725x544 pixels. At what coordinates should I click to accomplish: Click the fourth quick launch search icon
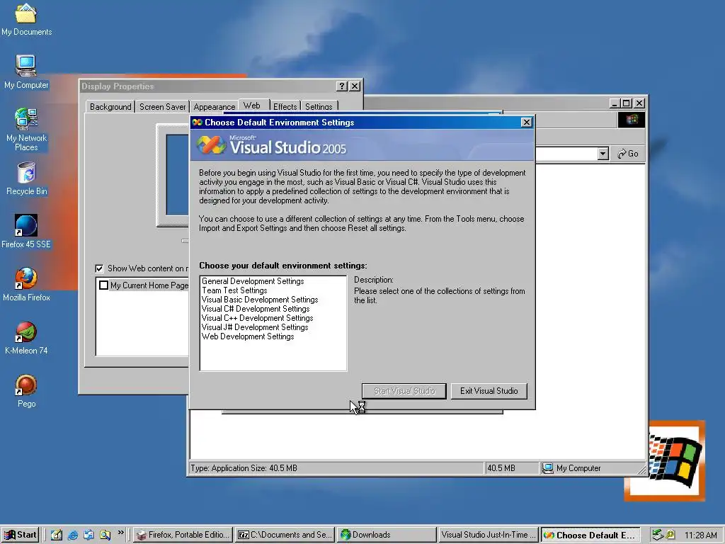(105, 535)
